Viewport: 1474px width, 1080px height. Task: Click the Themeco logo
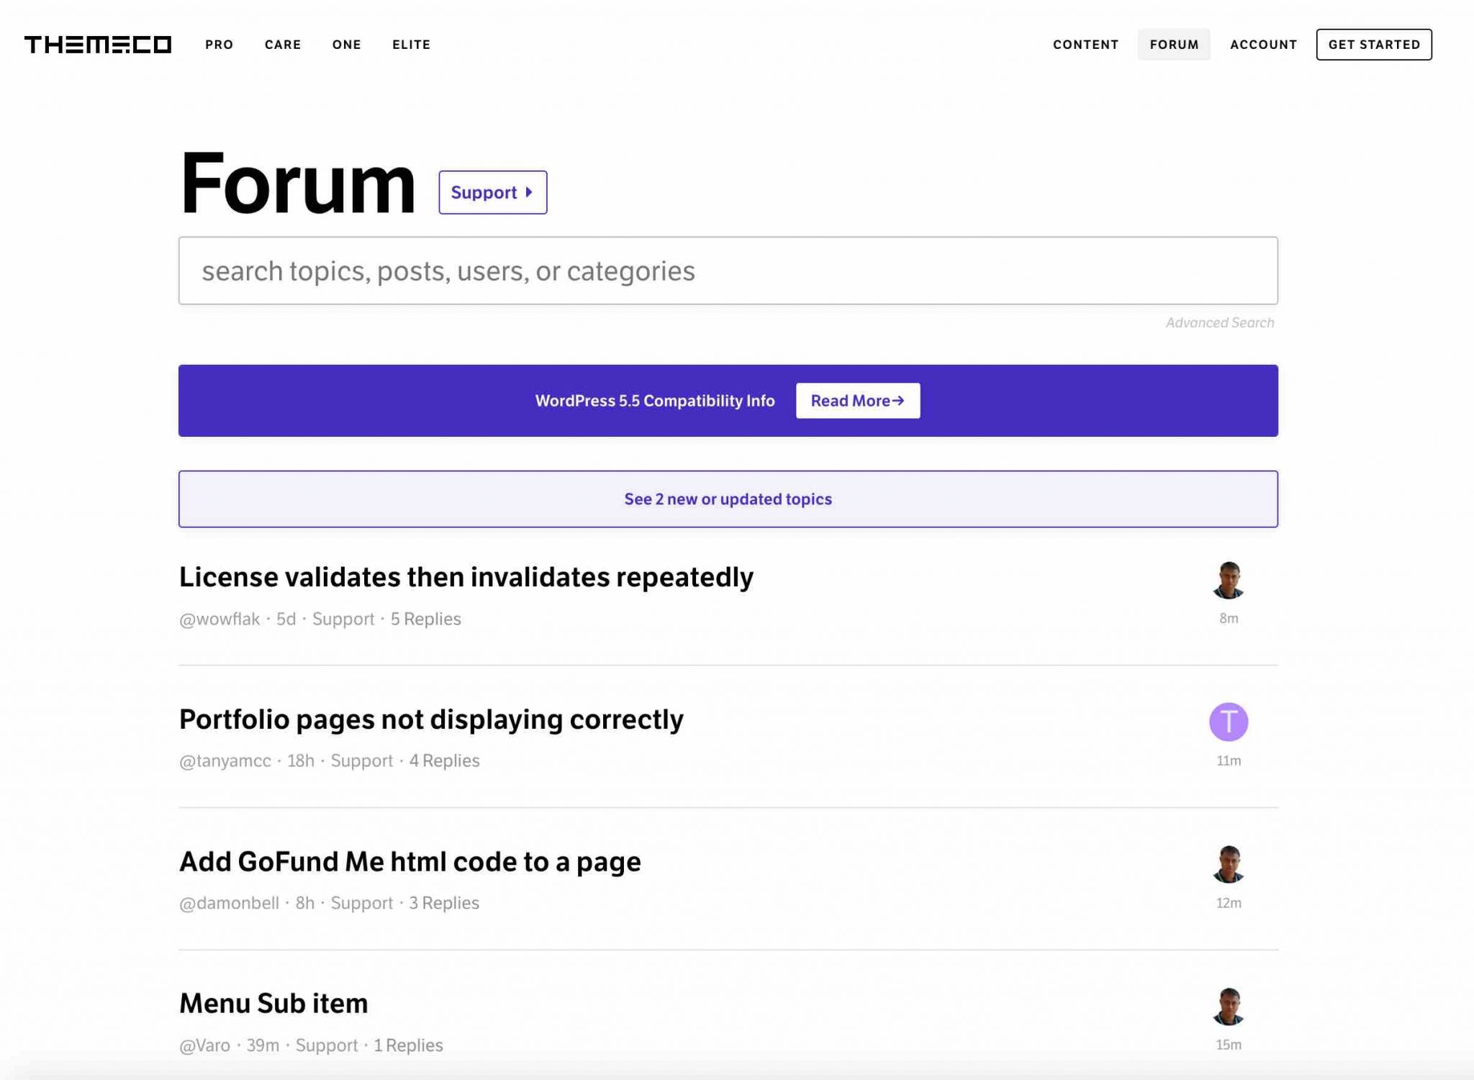pos(98,45)
